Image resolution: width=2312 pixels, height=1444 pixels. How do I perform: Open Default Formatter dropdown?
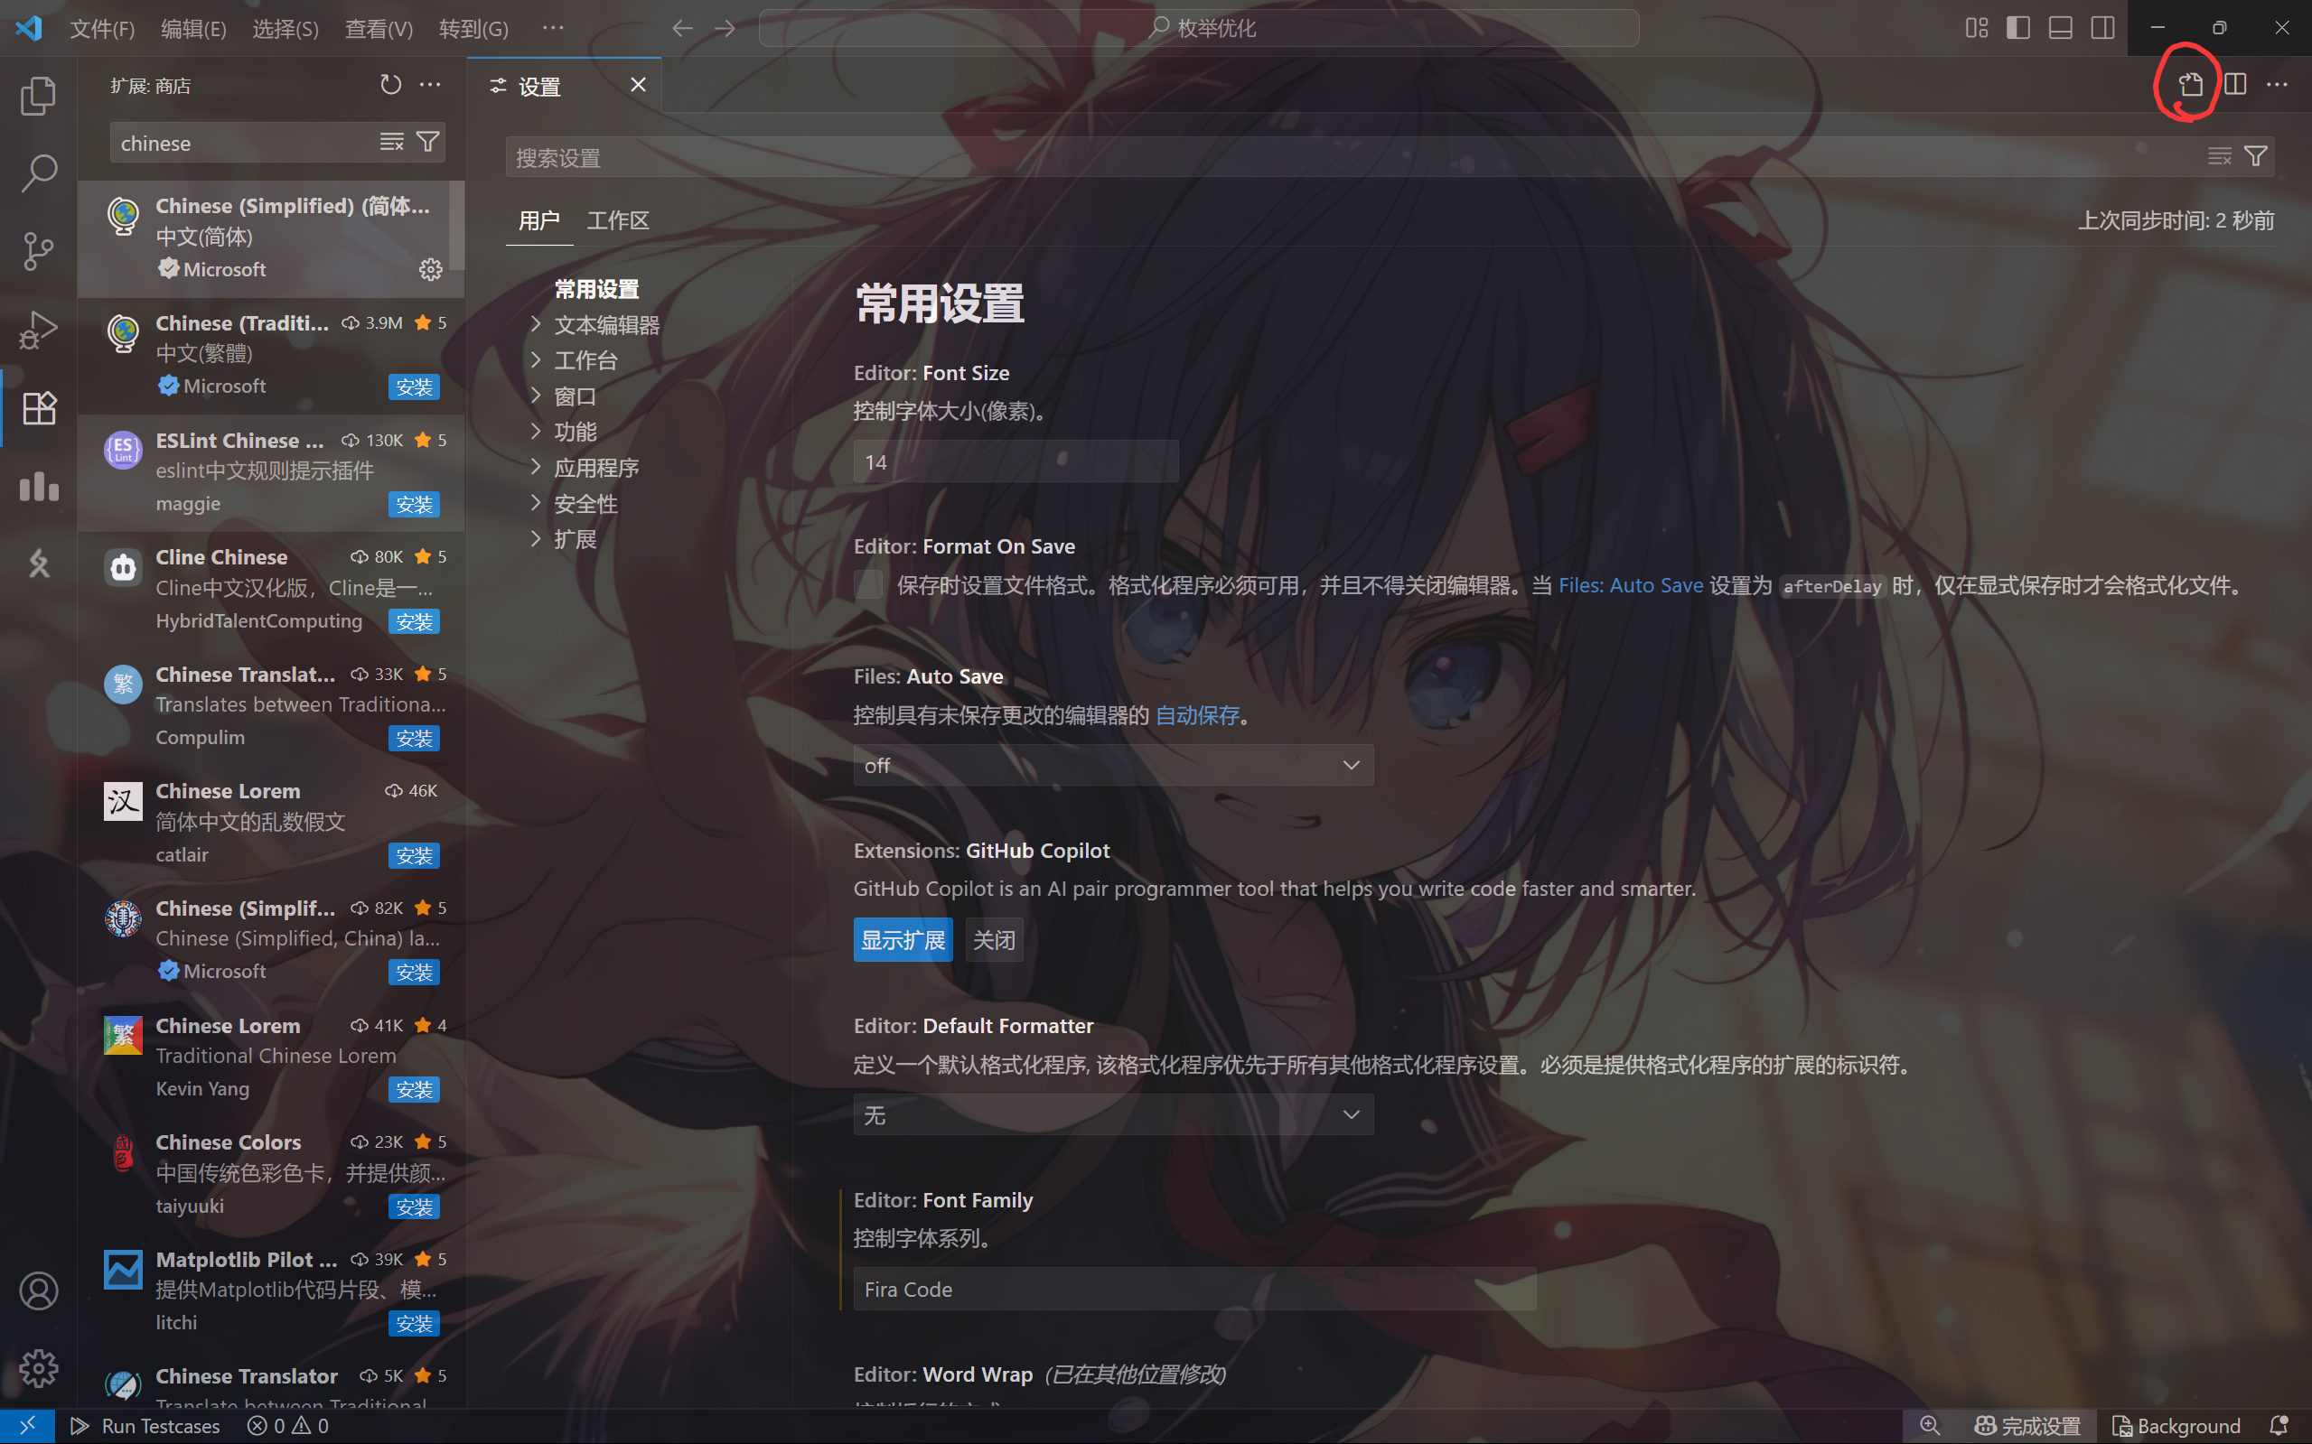(x=1113, y=1114)
